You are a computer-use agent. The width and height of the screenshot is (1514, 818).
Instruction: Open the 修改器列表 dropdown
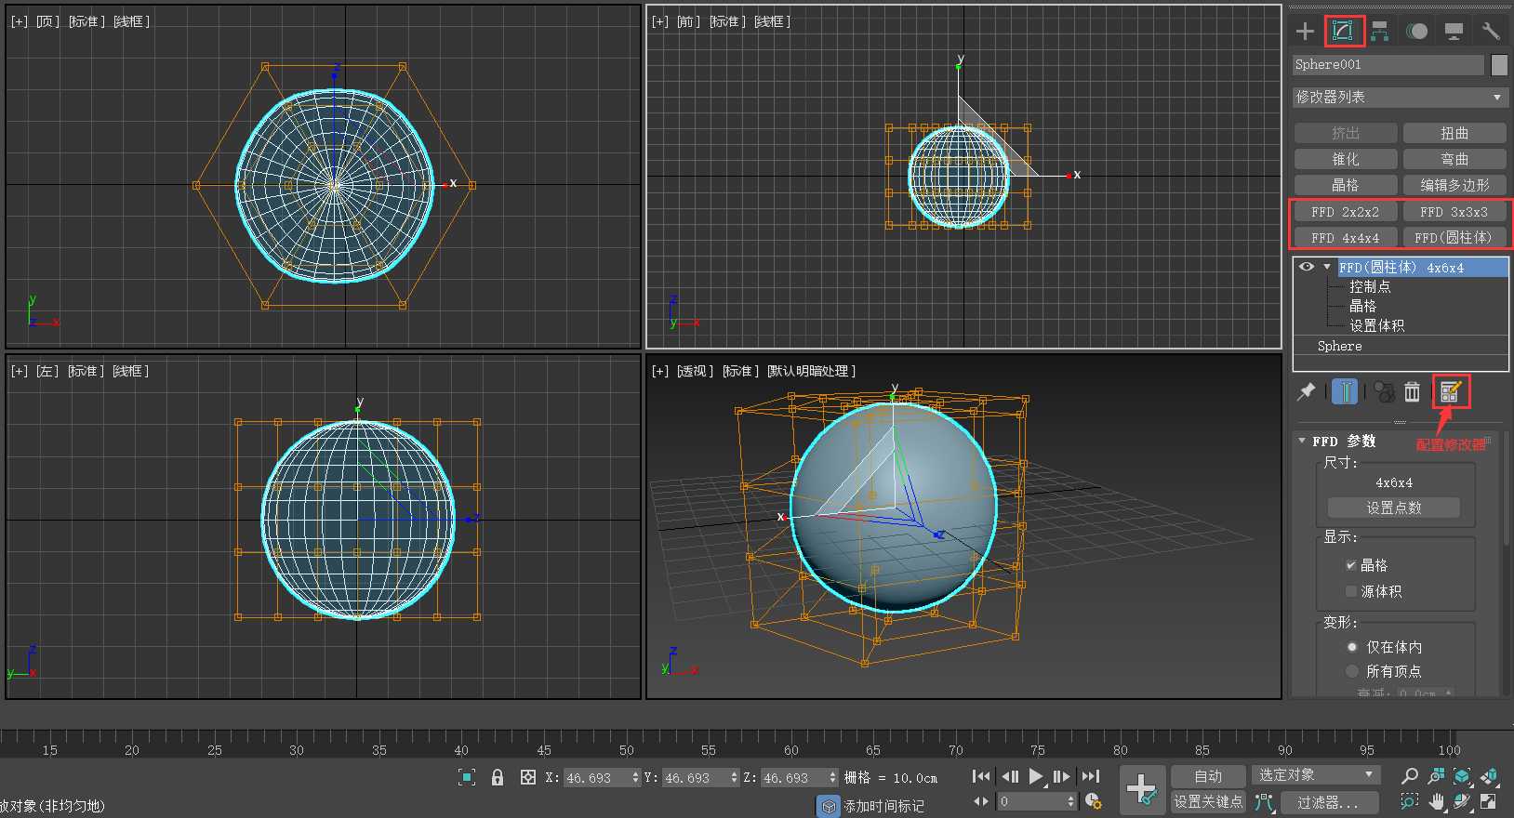coord(1400,97)
